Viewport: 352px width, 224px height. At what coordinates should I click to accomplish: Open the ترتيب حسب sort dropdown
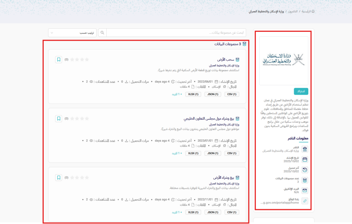click(72, 33)
